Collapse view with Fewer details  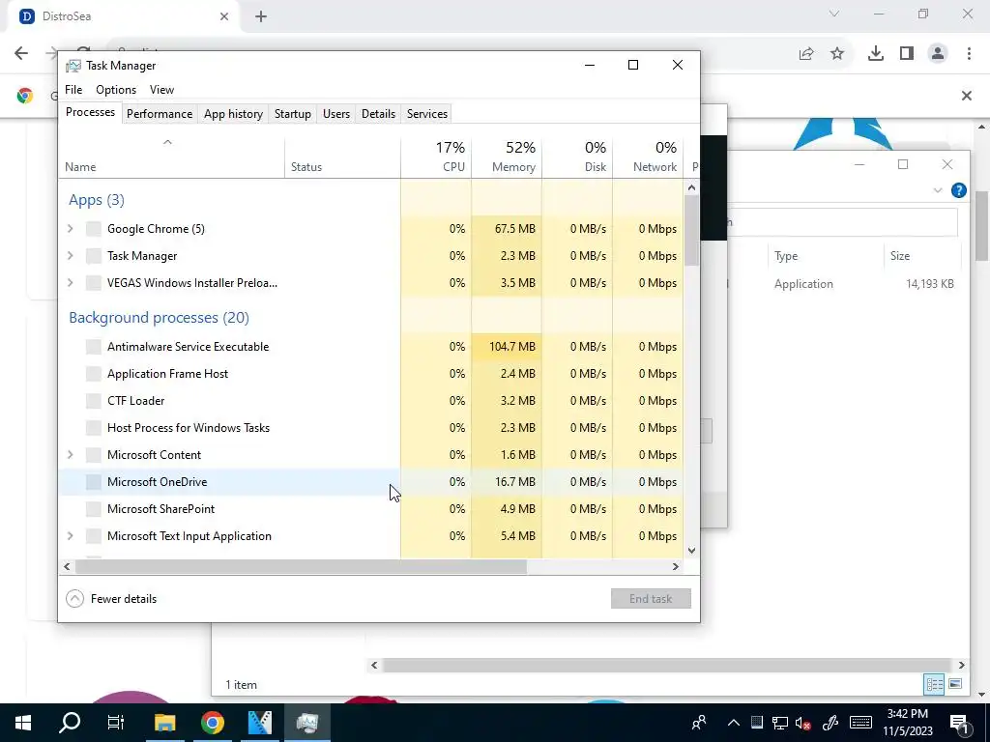click(x=111, y=599)
